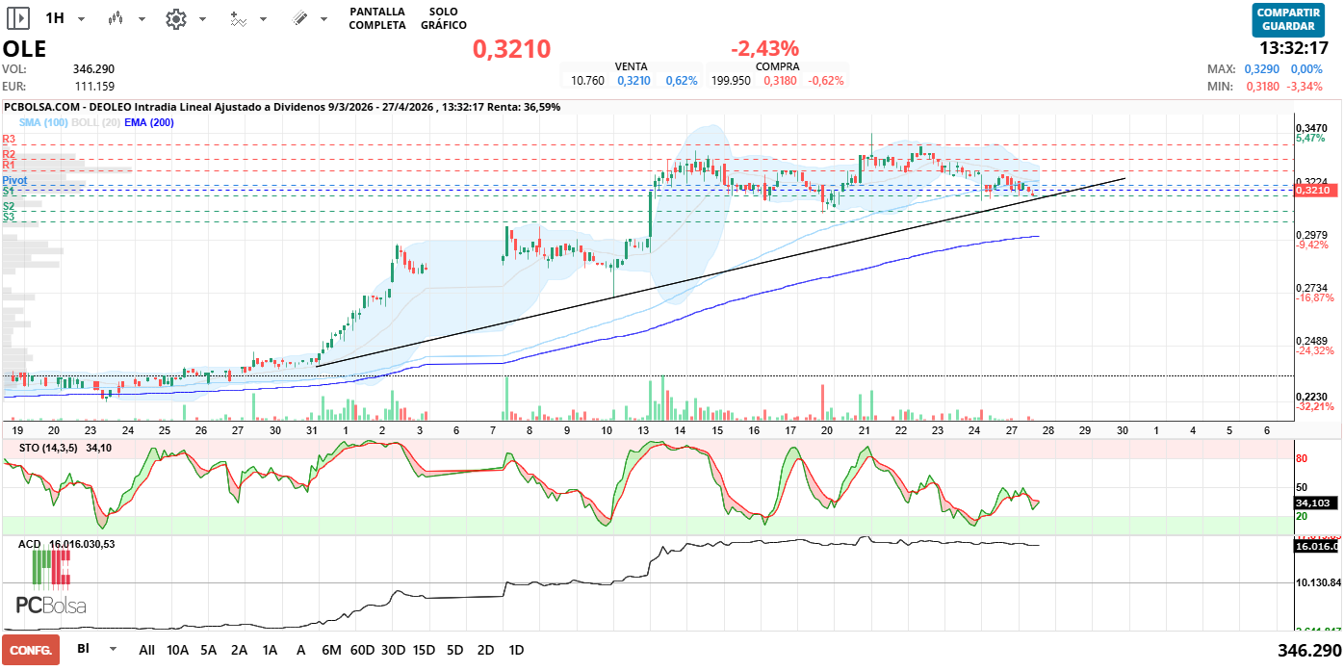Click the R3 resistance label
The height and width of the screenshot is (671, 1344).
point(9,140)
